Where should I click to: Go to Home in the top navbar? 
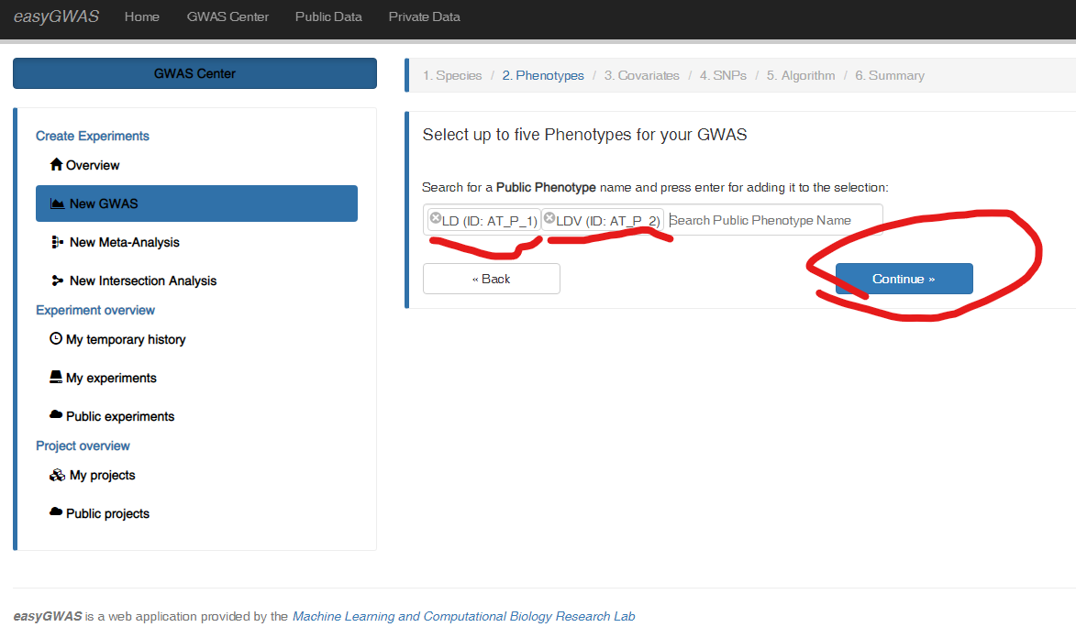pyautogui.click(x=141, y=16)
